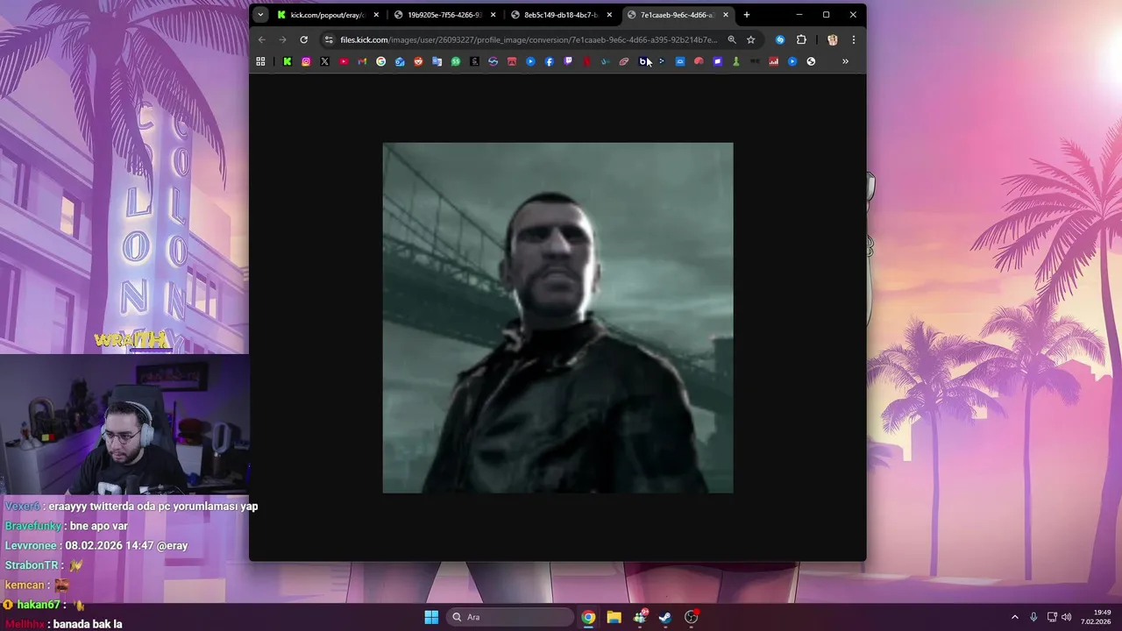Open the Twitch bookmark
Image resolution: width=1122 pixels, height=631 pixels.
pyautogui.click(x=568, y=61)
